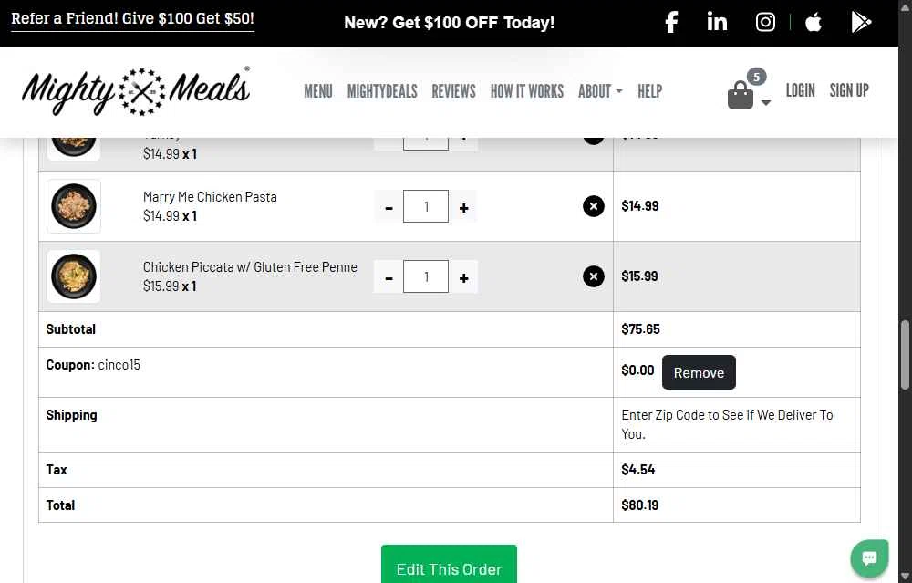
Task: Open the live chat bubble icon
Action: (x=869, y=558)
